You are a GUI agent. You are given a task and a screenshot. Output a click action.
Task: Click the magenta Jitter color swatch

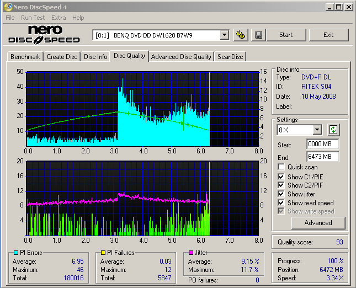(191, 253)
